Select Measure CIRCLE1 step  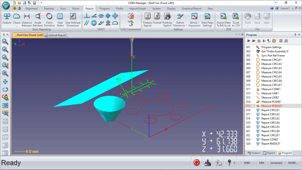[273, 59]
